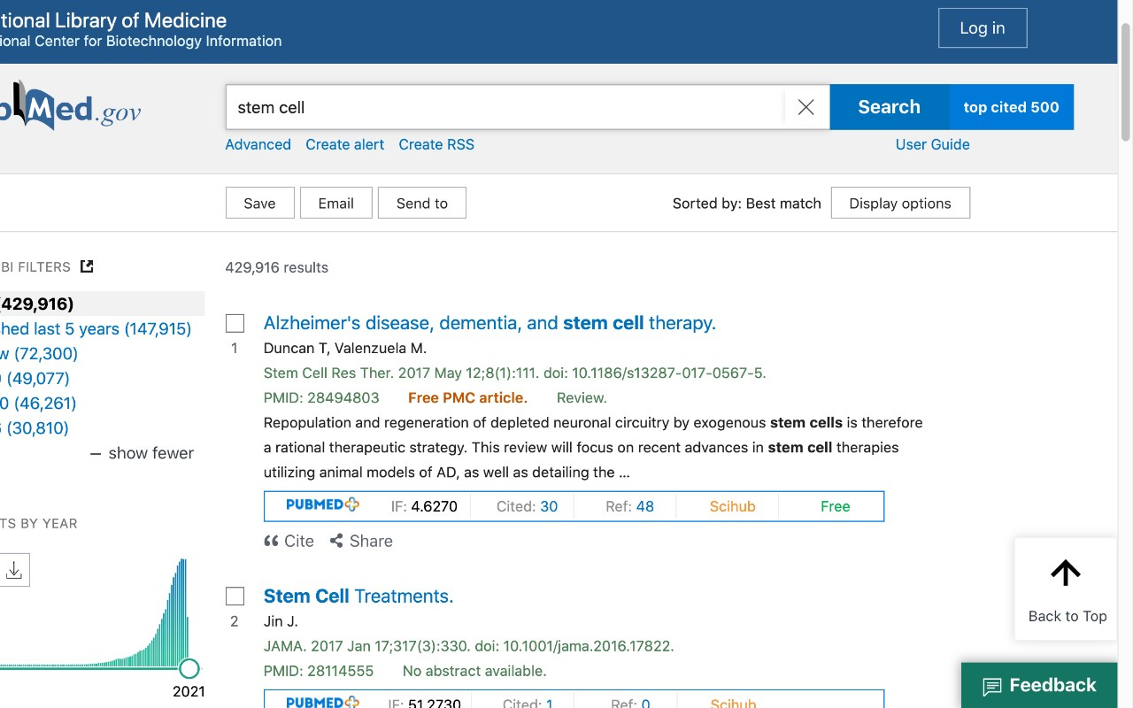Open the Send to menu
This screenshot has width=1133, height=708.
pyautogui.click(x=422, y=203)
